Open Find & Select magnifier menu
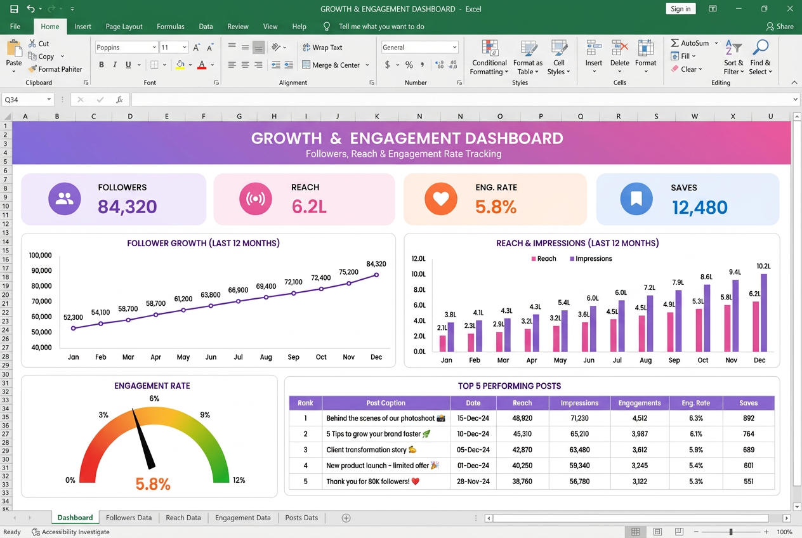 tap(760, 57)
